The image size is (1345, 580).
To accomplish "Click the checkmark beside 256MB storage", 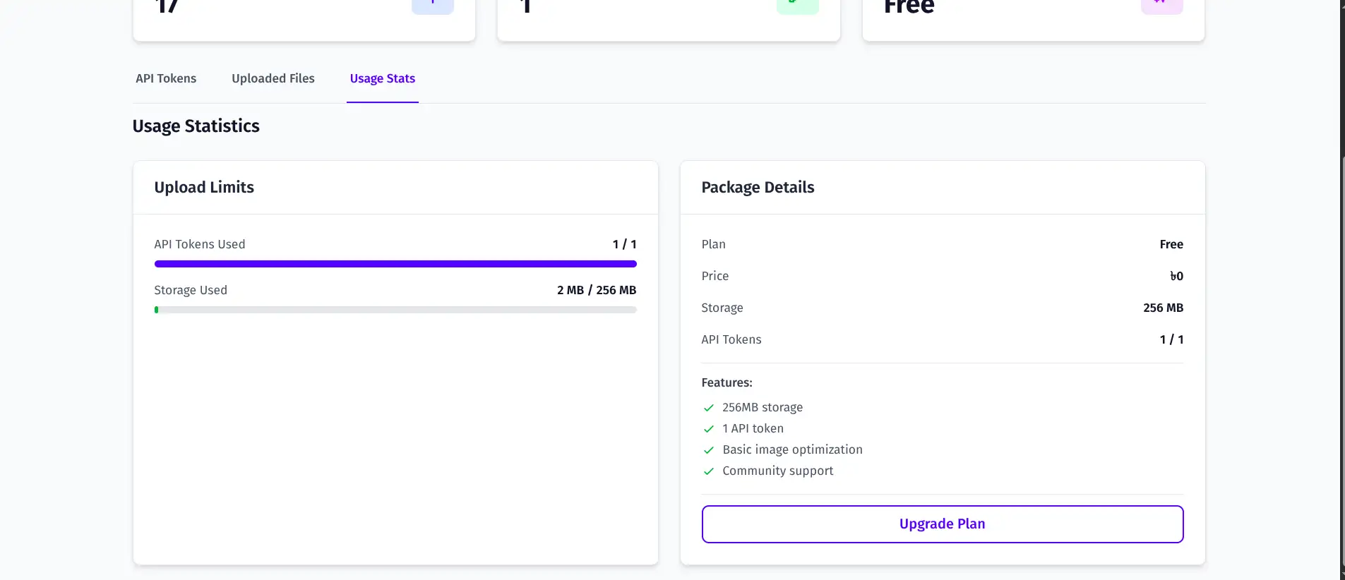I will click(709, 408).
